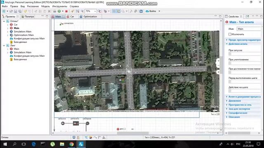This screenshot has width=264, height=148.
Task: Click the Zoom out magnifier icon
Action: 82,11
